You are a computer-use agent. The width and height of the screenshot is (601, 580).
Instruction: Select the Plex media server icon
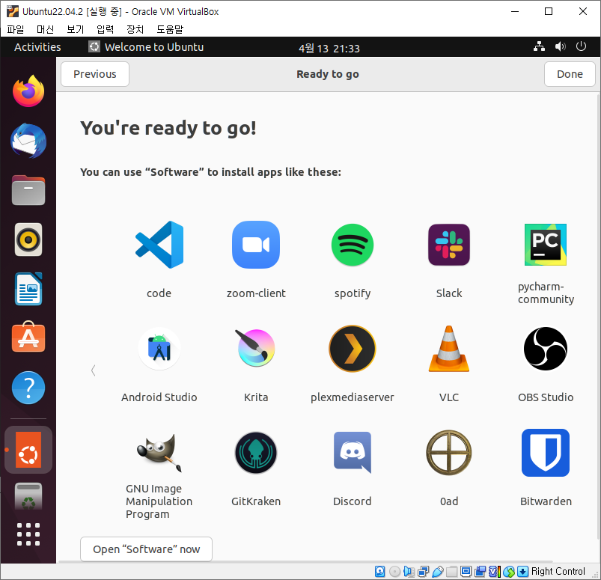coord(353,349)
